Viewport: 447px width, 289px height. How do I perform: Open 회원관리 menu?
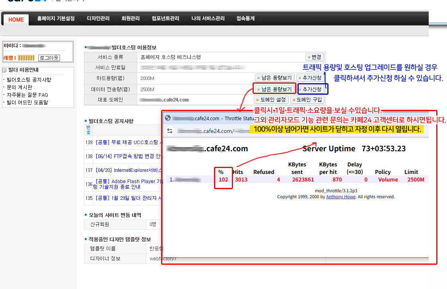pyautogui.click(x=130, y=19)
